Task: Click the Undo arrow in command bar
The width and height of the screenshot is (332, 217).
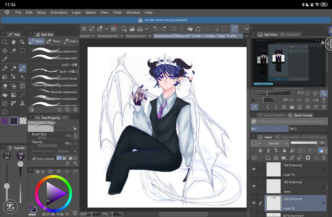Action: tap(156, 28)
